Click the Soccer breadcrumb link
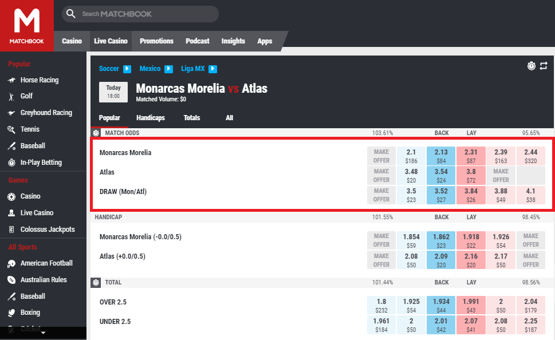Screen dimensions: 555x340 [109, 69]
